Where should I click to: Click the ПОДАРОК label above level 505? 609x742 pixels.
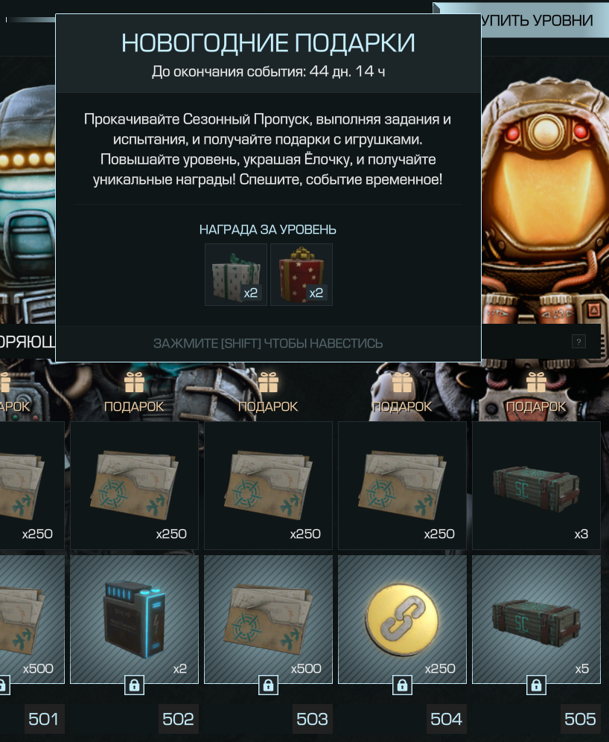536,406
